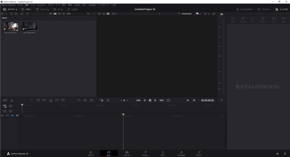Click the blue marker flag icon
Image resolution: width=290 pixels, height=157 pixels.
12,115
